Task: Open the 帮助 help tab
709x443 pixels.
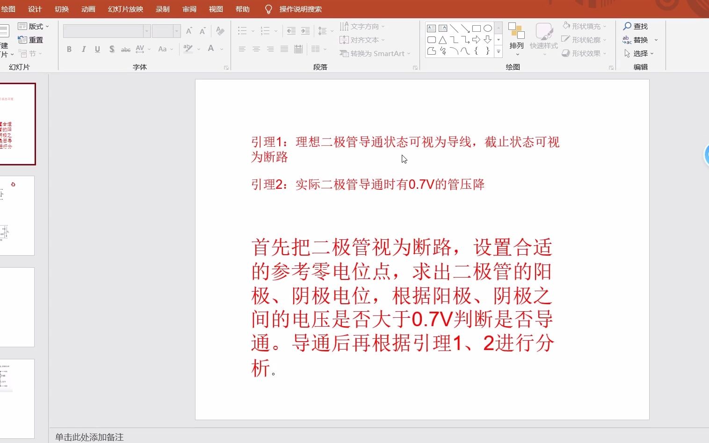Action: tap(242, 9)
